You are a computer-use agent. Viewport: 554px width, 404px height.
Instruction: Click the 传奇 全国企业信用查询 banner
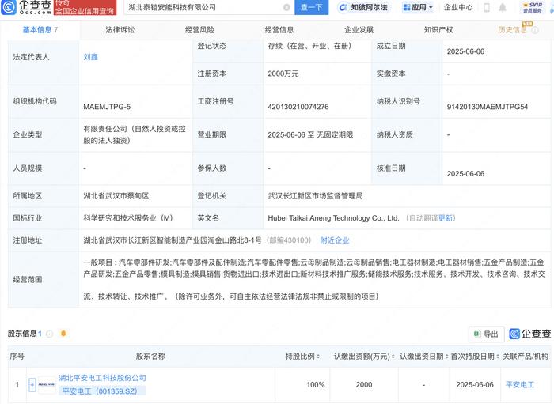point(85,7)
